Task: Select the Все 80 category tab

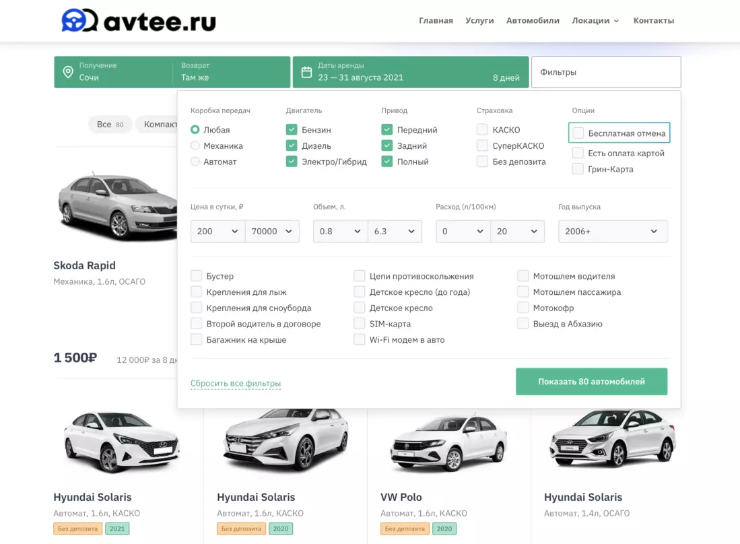Action: click(110, 125)
